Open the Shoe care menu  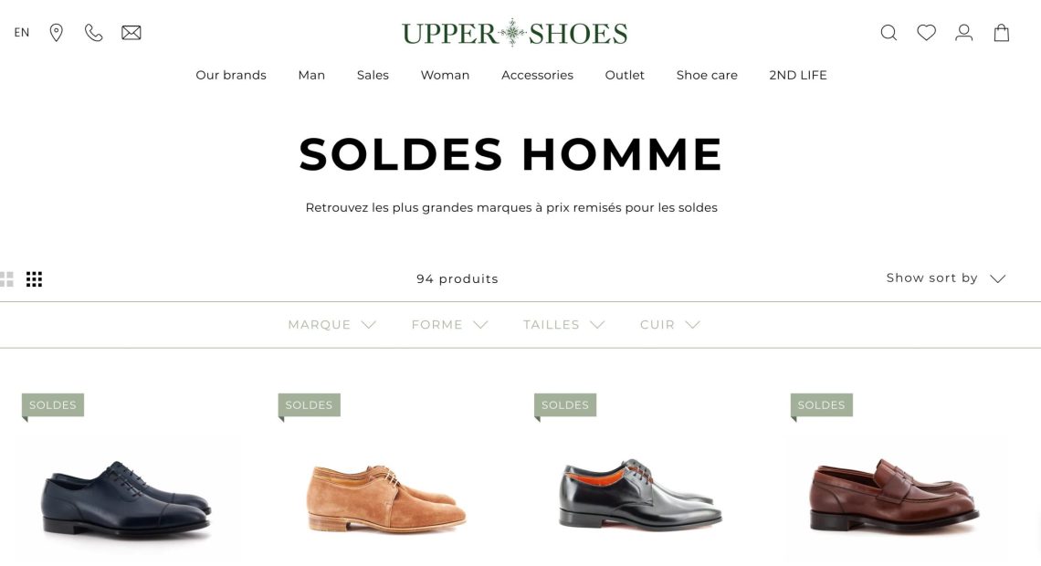[x=707, y=75]
